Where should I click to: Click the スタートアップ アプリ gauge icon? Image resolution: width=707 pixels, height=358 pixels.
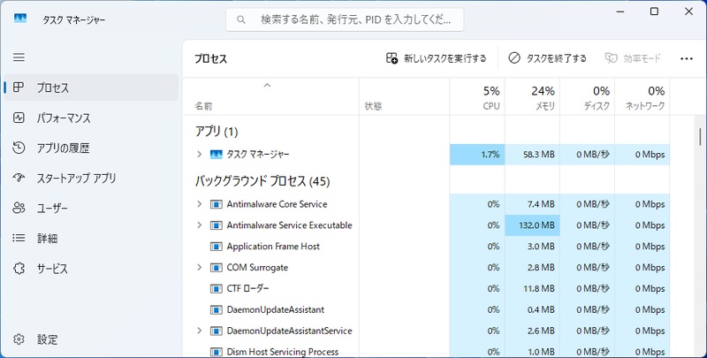[x=19, y=178]
